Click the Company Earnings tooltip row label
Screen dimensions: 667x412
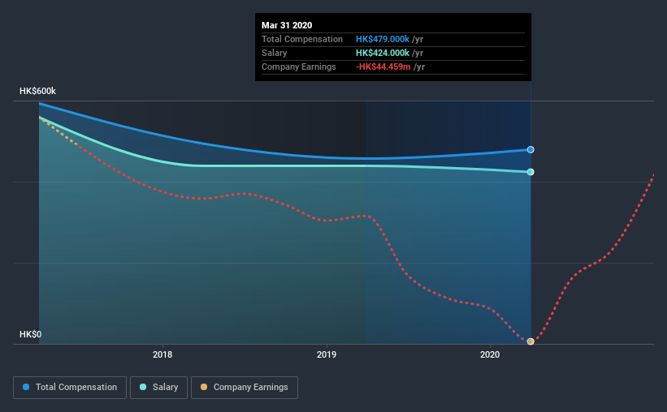(299, 67)
